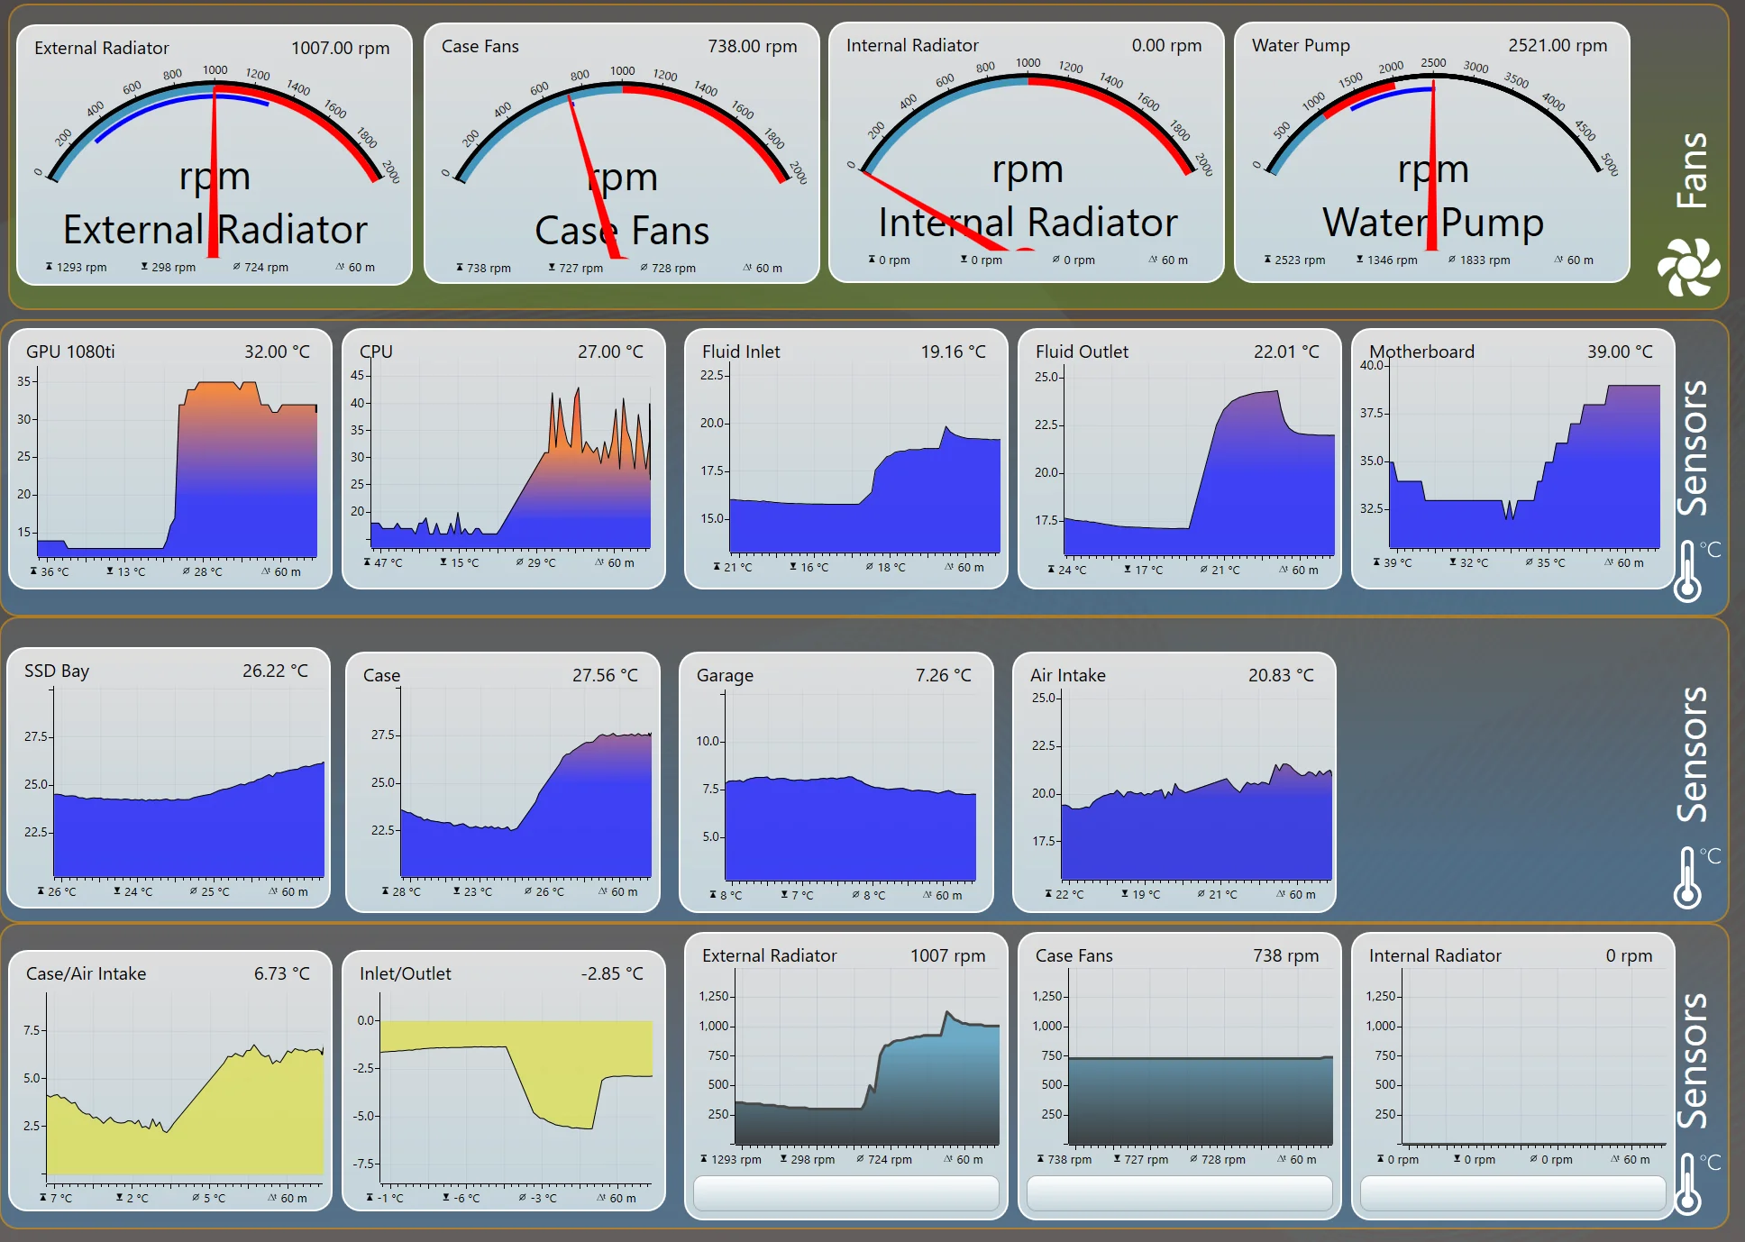The width and height of the screenshot is (1745, 1242).
Task: Click the '-2.85 °C' Inlet/Outlet value
Action: tap(612, 973)
